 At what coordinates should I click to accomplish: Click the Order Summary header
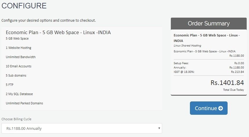tap(209, 23)
